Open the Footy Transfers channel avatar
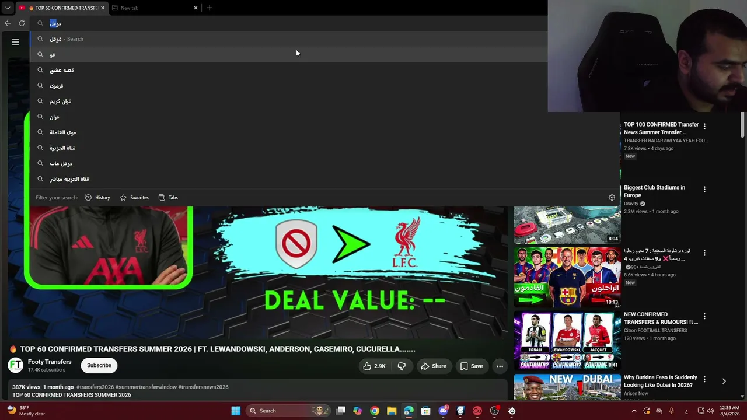 16,365
